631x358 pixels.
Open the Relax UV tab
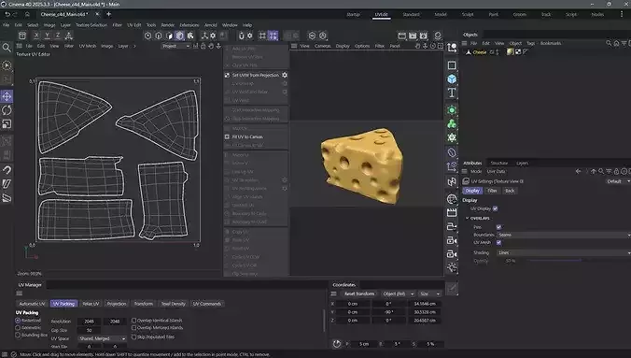point(91,304)
